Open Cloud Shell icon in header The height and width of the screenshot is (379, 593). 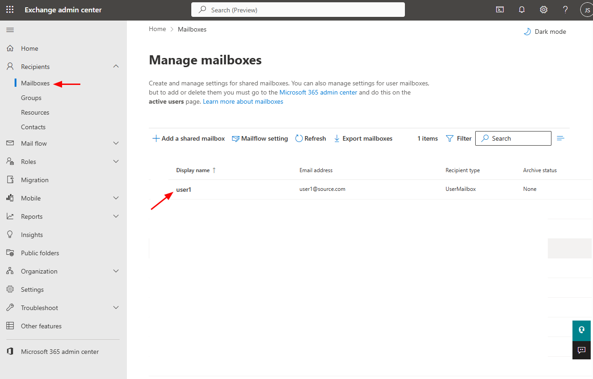point(500,10)
